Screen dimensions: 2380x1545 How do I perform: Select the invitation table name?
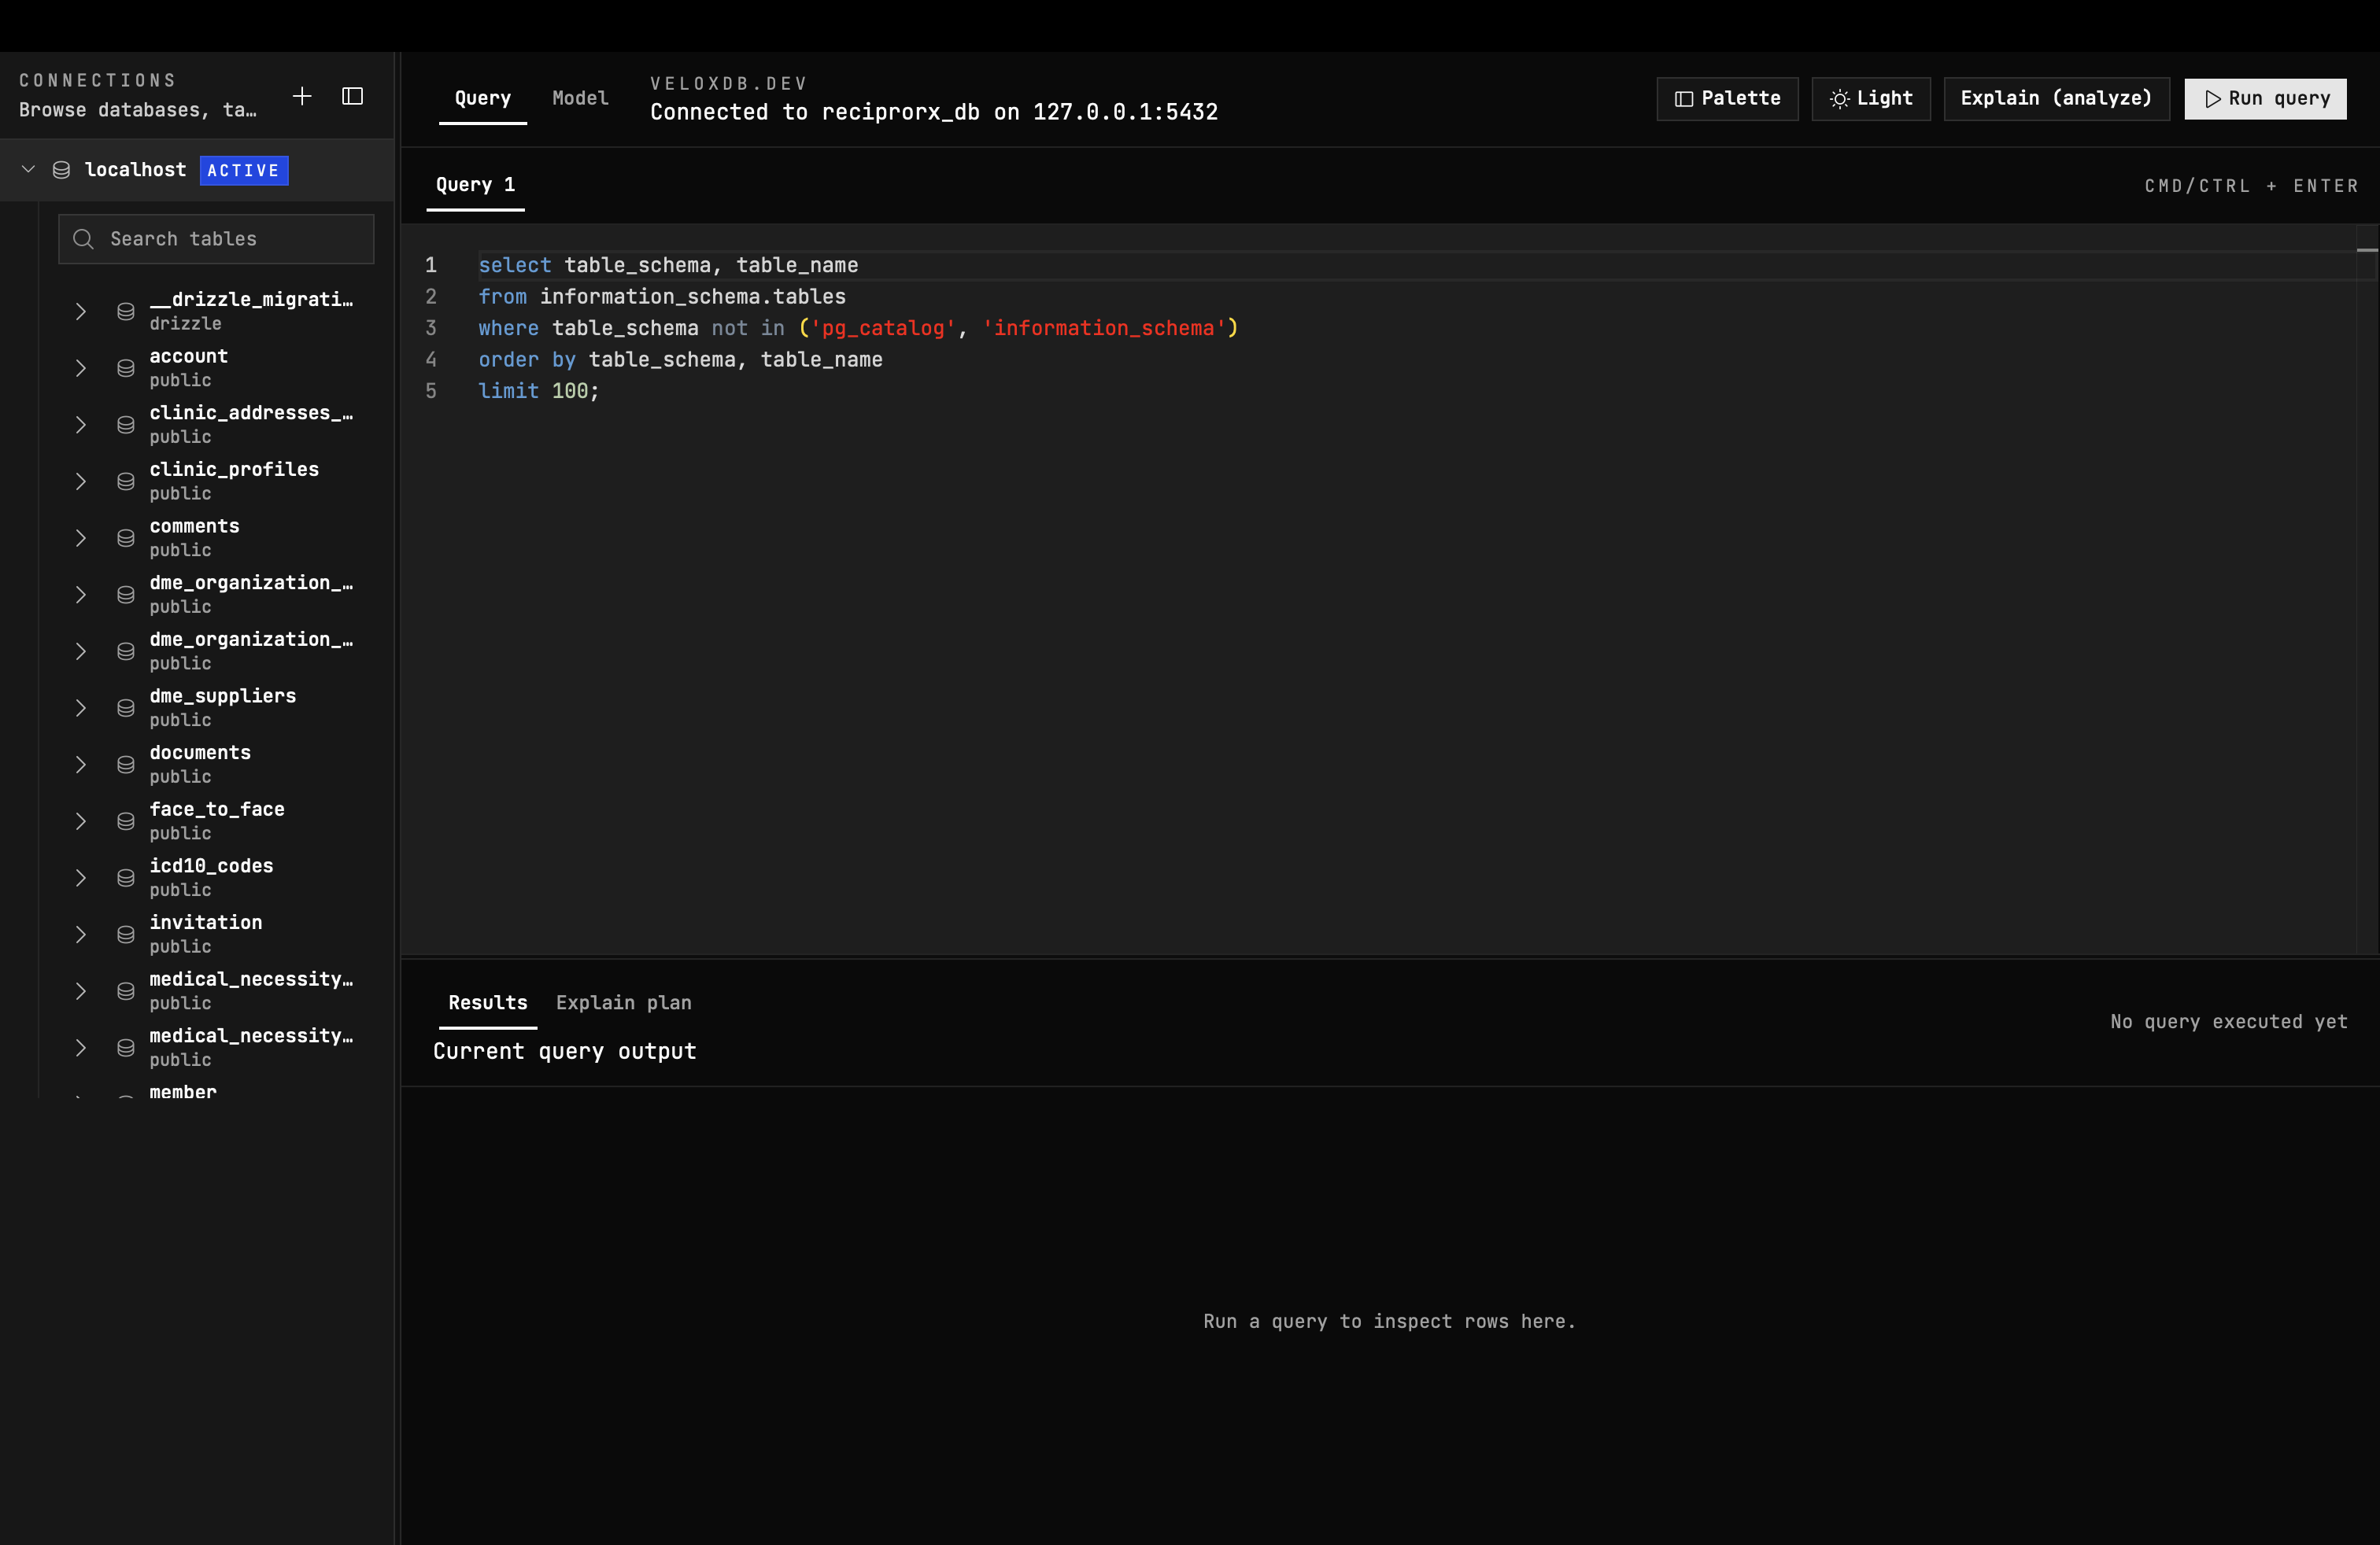206,923
